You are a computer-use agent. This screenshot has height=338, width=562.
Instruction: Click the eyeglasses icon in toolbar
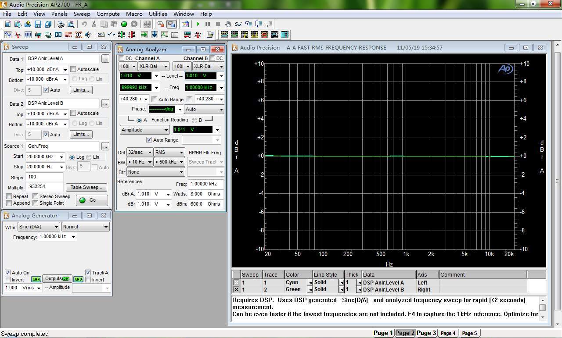click(x=238, y=24)
